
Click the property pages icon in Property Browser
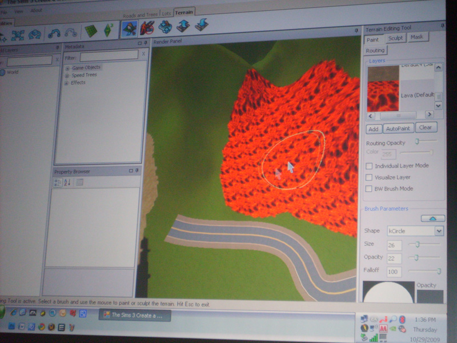point(79,182)
